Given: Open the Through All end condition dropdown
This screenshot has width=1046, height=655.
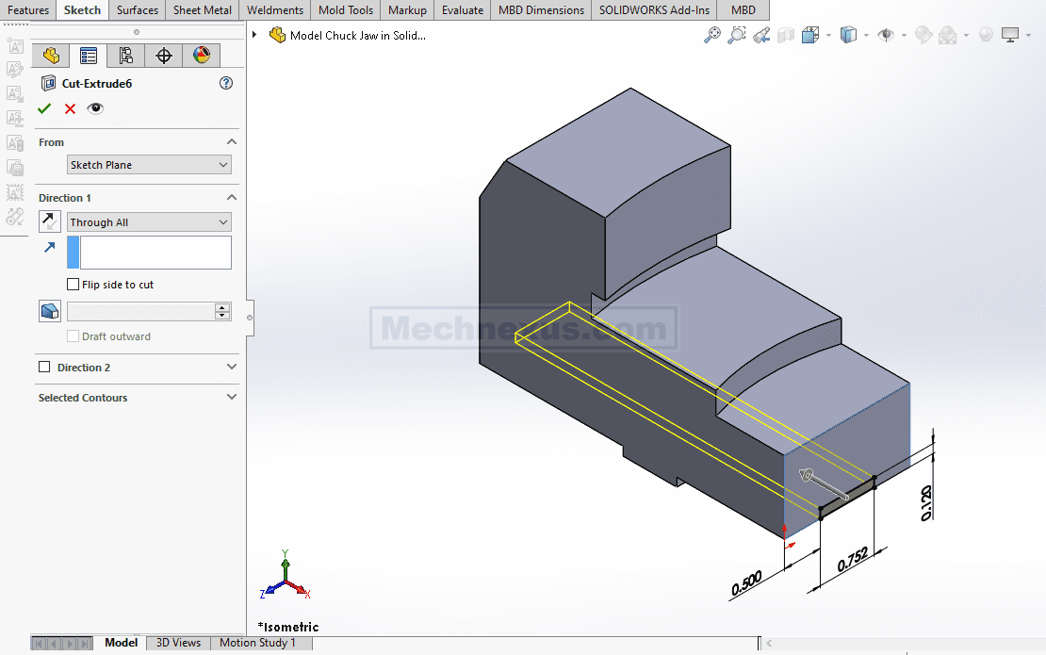Looking at the screenshot, I should coord(149,222).
